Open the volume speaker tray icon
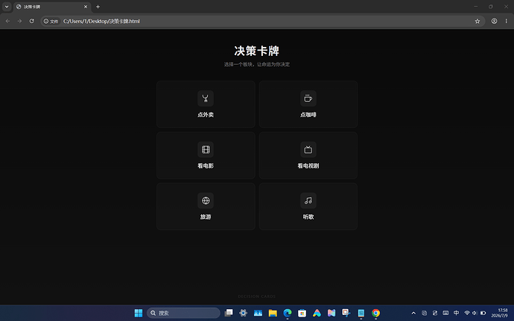514x321 pixels. pos(475,313)
